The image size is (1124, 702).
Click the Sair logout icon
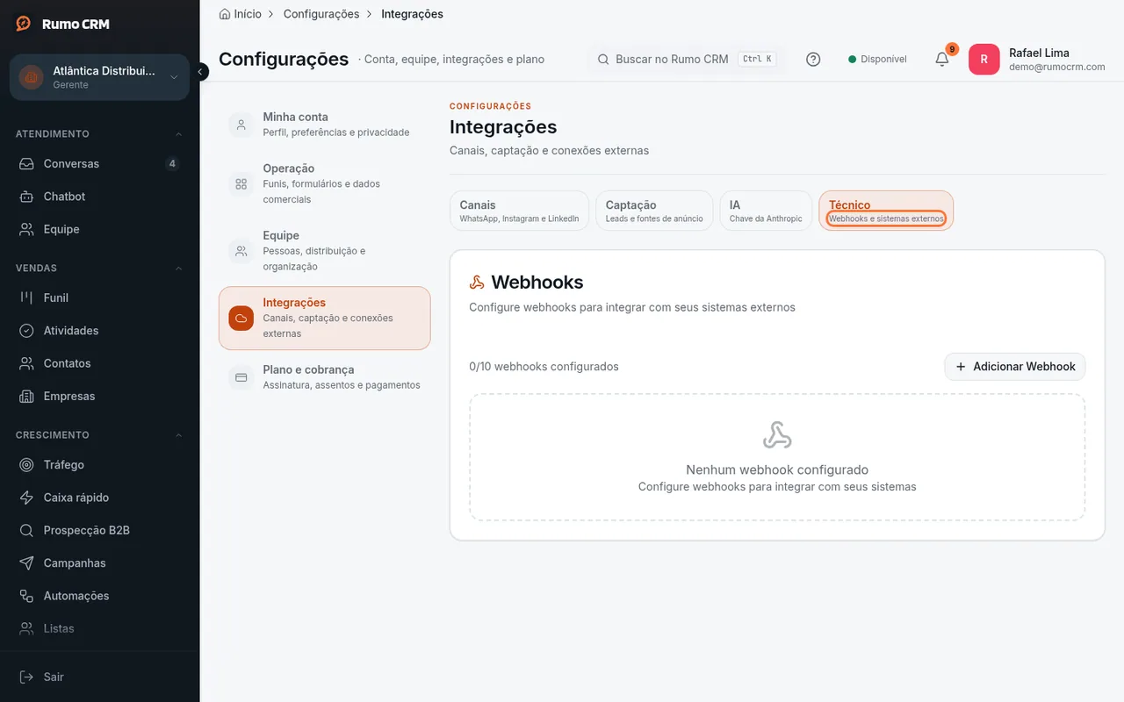point(27,677)
